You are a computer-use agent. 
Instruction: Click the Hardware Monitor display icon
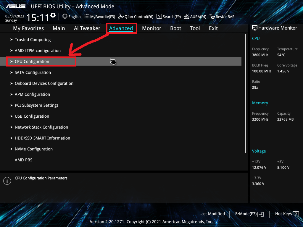255,28
